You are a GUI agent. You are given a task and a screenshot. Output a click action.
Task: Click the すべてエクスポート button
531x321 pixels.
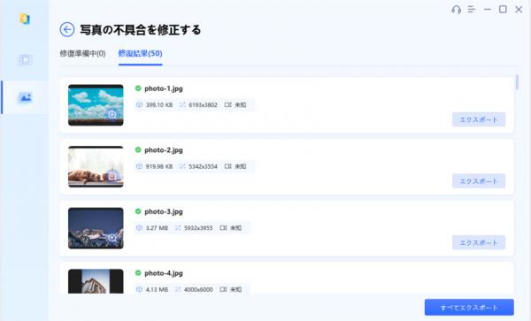(x=469, y=307)
